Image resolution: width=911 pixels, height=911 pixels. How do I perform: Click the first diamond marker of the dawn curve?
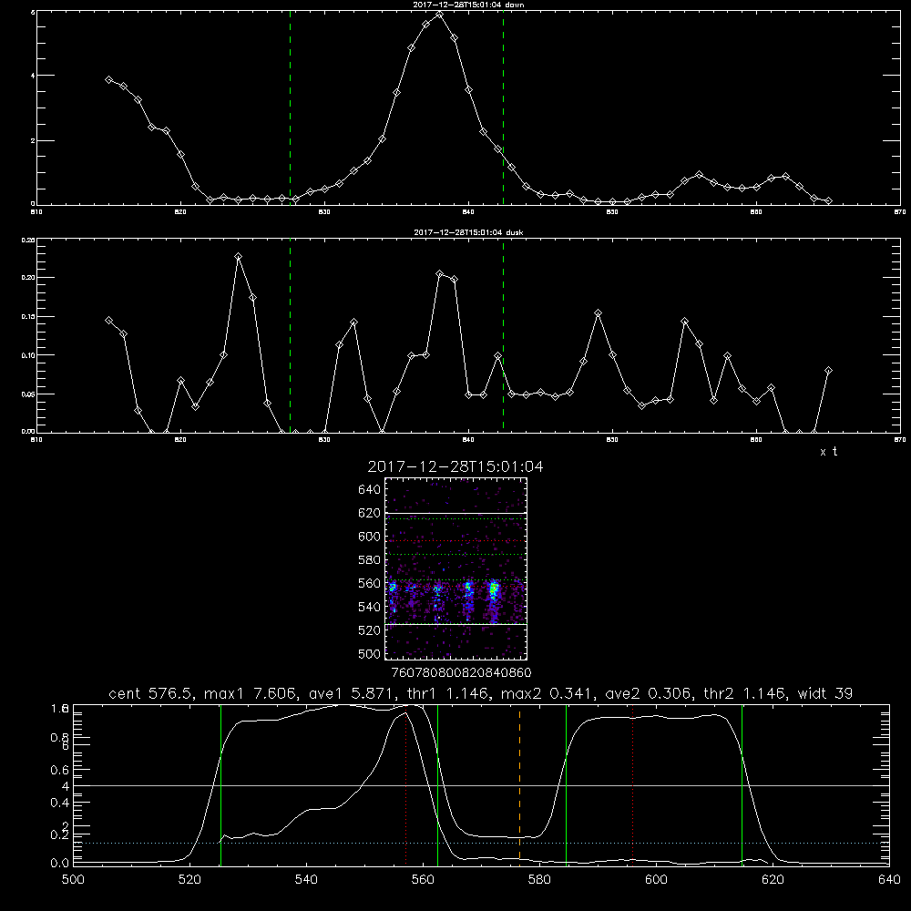pyautogui.click(x=108, y=79)
